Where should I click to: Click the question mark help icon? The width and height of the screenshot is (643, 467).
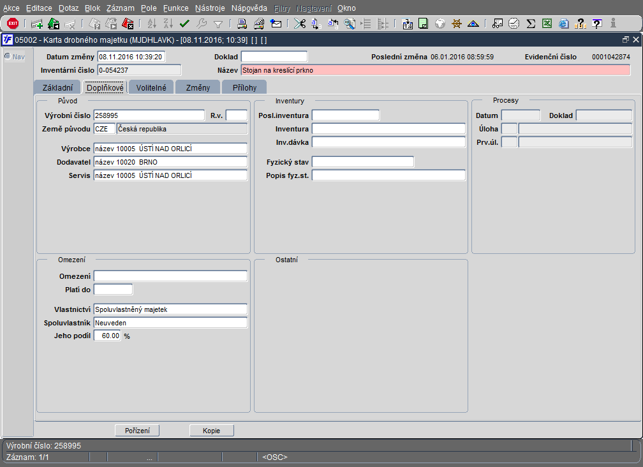pyautogui.click(x=580, y=24)
